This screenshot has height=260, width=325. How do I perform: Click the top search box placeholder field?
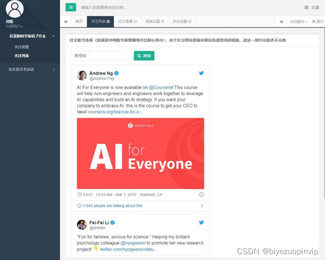104,8
